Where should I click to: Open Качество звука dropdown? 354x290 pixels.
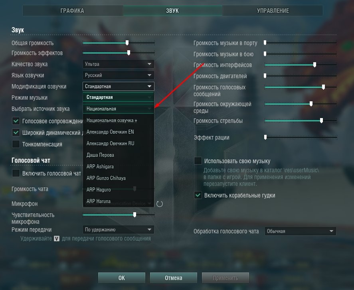(x=118, y=64)
